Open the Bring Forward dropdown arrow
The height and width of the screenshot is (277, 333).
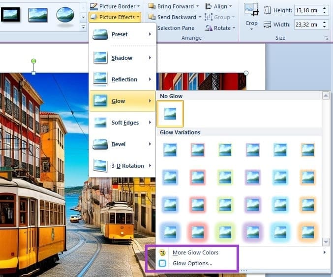point(198,6)
